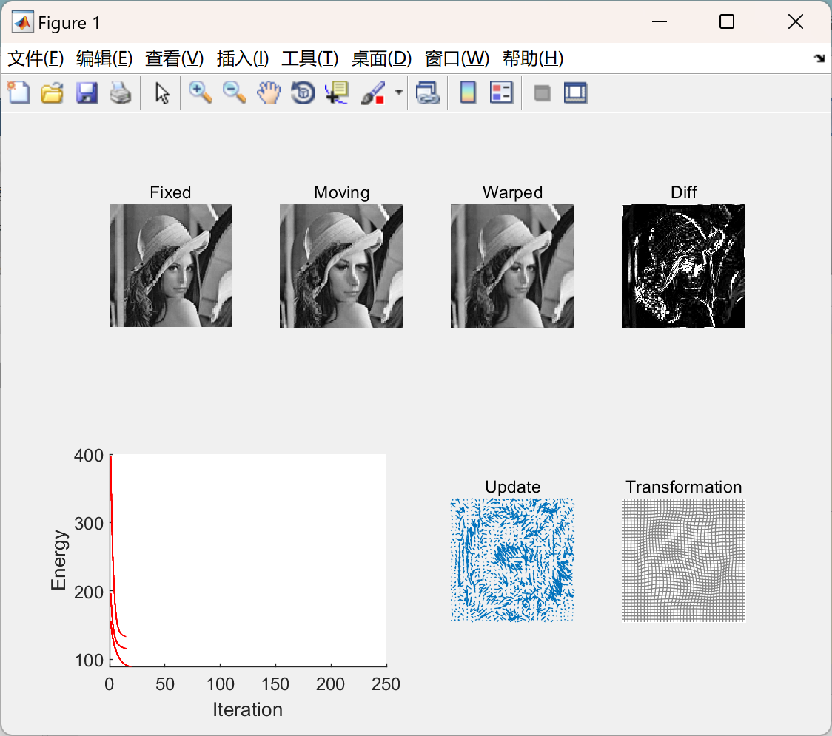
Task: Click the Link Plot icon
Action: (x=428, y=92)
